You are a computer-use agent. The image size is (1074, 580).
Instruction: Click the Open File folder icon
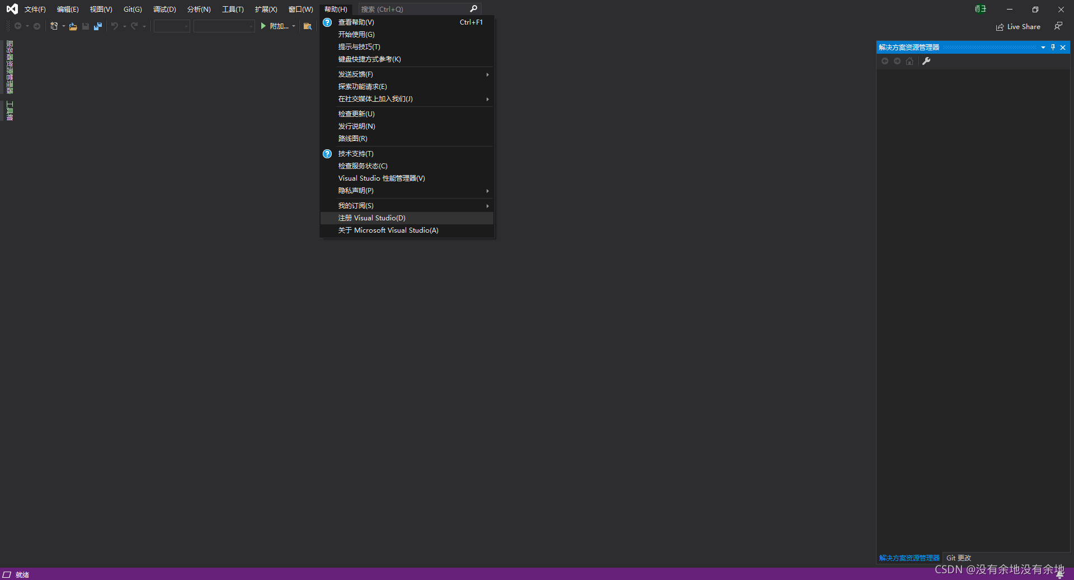click(73, 26)
